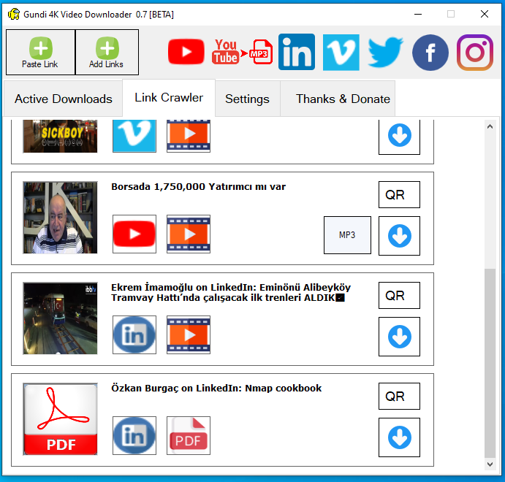Download the SICKBOY Vimeo video
Screen dimensions: 505x482
coord(399,137)
